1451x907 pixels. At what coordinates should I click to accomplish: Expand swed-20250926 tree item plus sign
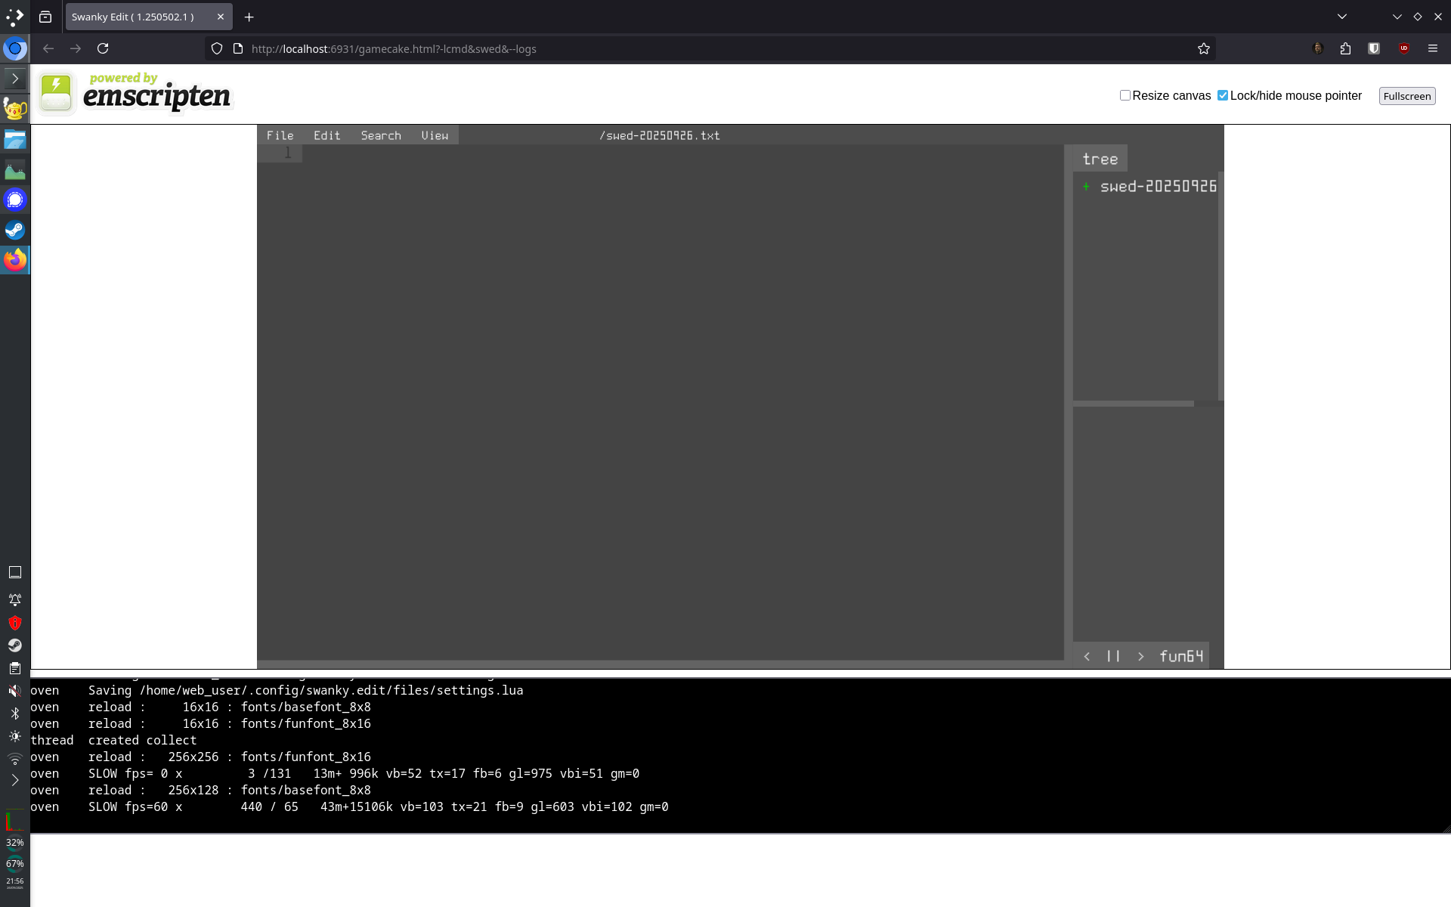tap(1086, 187)
